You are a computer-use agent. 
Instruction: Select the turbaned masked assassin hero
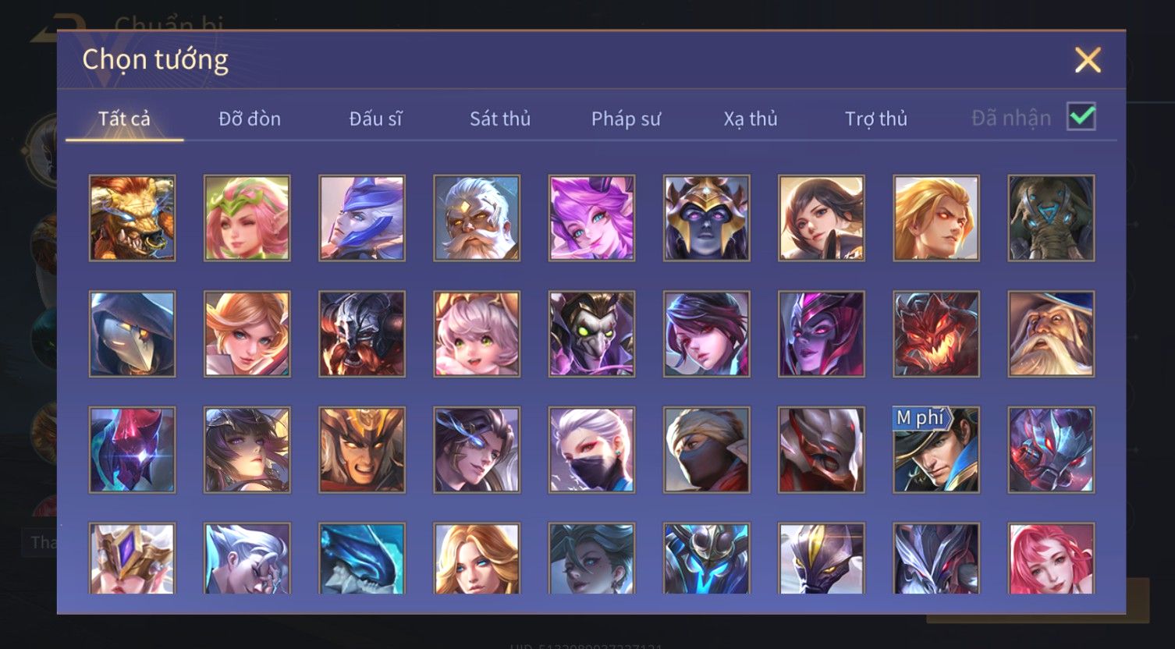click(x=706, y=450)
